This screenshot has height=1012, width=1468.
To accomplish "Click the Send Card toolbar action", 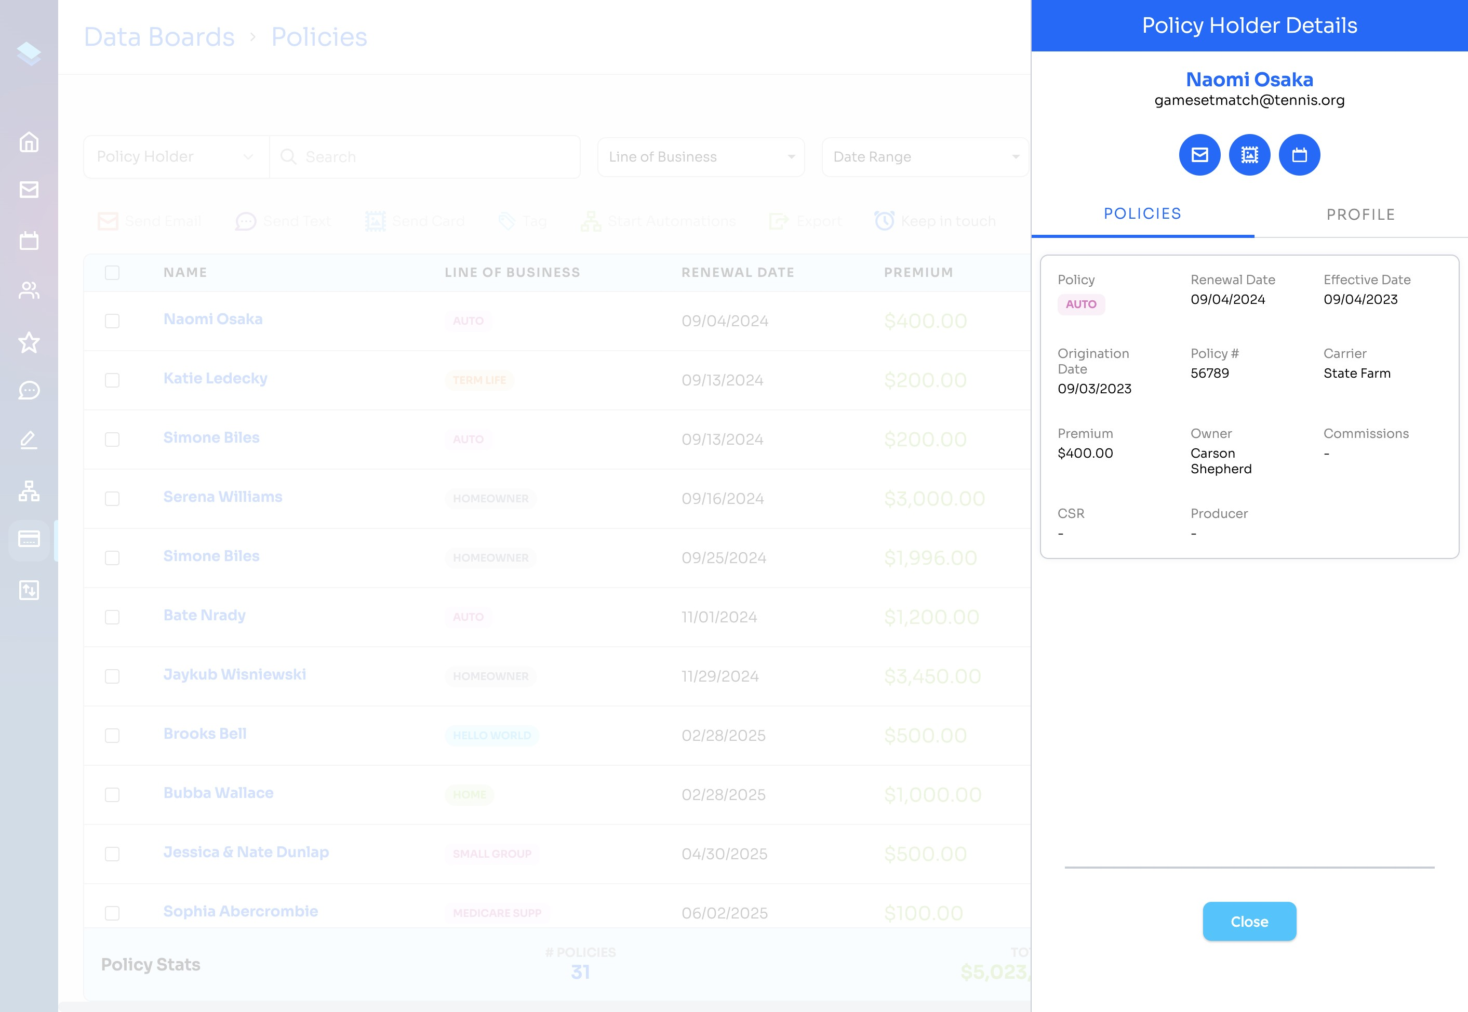I will click(x=415, y=221).
